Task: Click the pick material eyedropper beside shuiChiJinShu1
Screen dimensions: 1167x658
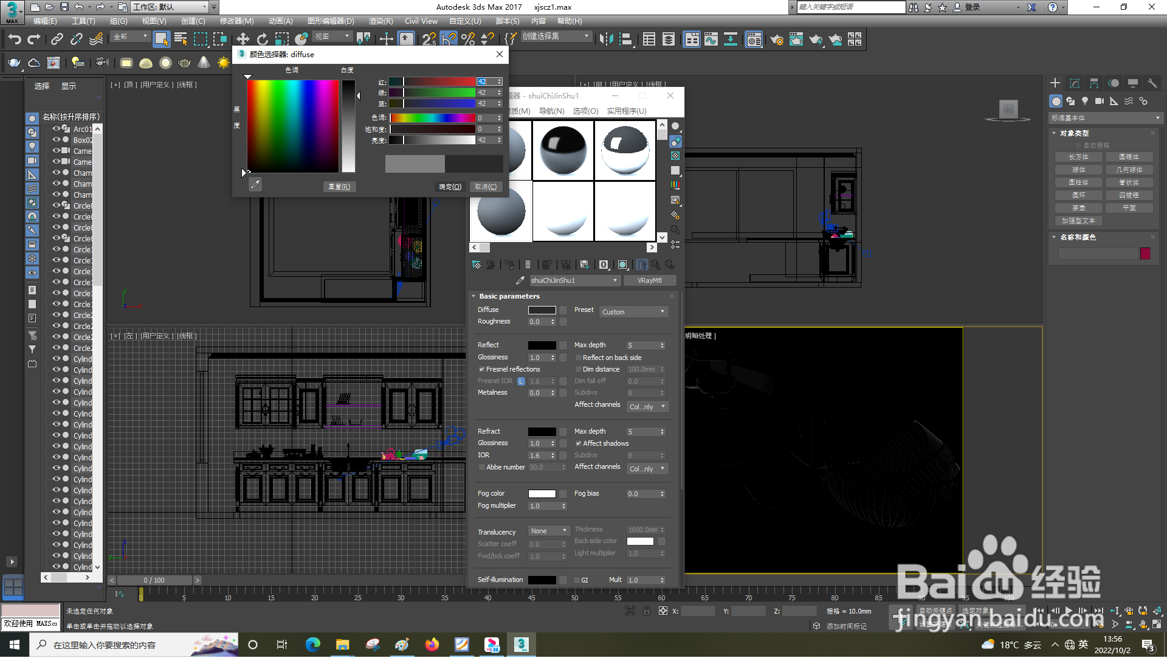Action: click(x=520, y=280)
